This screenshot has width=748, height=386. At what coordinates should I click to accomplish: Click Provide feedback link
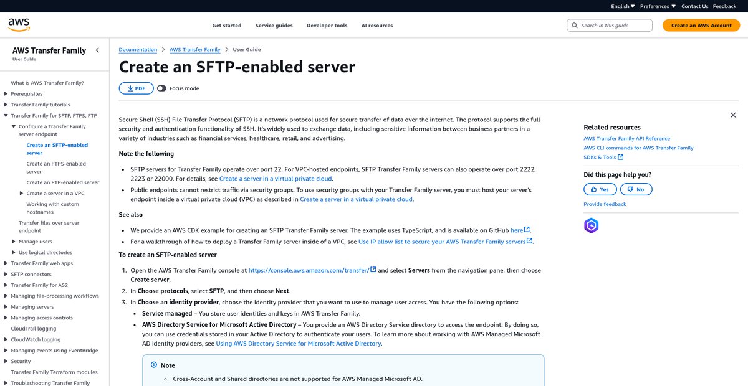605,204
